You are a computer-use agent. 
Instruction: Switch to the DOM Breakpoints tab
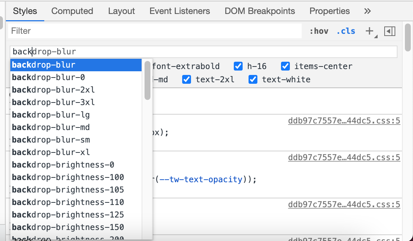coord(260,11)
